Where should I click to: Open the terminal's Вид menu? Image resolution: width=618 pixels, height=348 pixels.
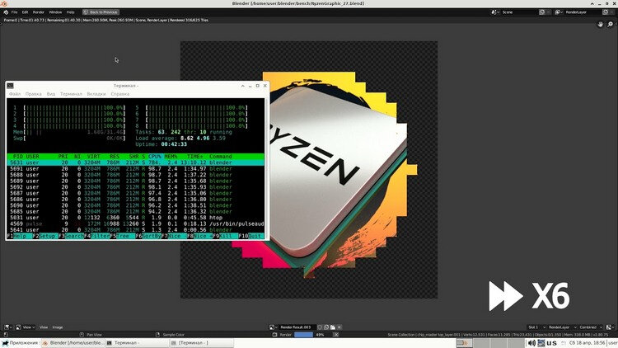tap(51, 94)
